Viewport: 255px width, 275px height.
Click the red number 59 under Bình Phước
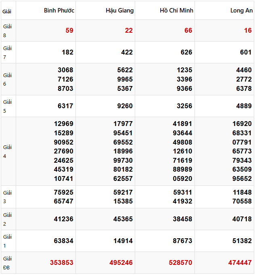69,30
